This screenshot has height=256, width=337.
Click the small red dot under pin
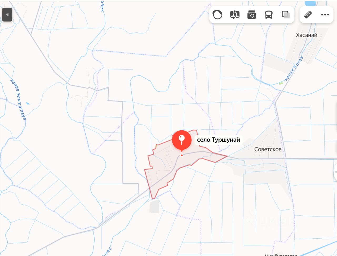pyautogui.click(x=182, y=155)
